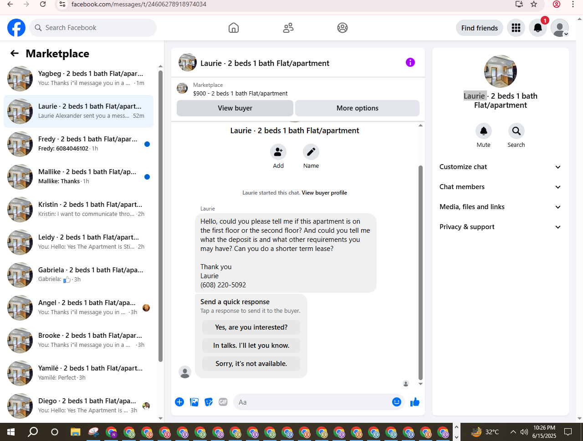Image resolution: width=583 pixels, height=441 pixels.
Task: Go back using the Marketplace back arrow
Action: (15, 54)
